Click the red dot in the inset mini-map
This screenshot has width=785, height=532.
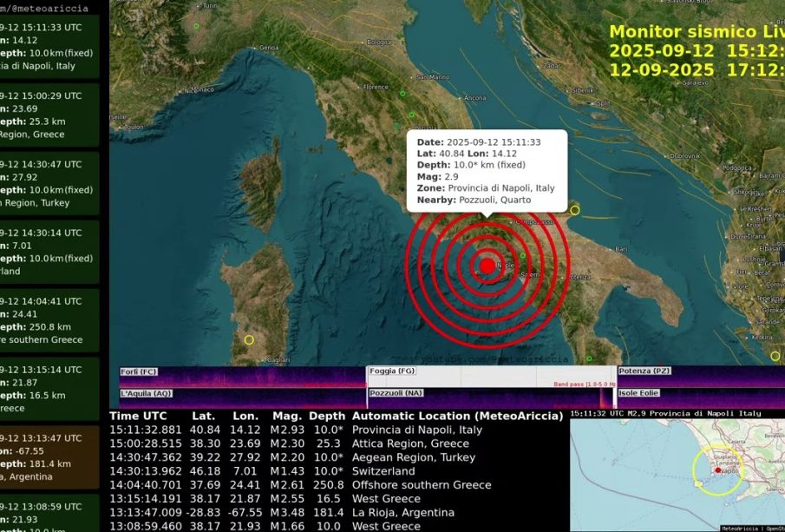[718, 472]
